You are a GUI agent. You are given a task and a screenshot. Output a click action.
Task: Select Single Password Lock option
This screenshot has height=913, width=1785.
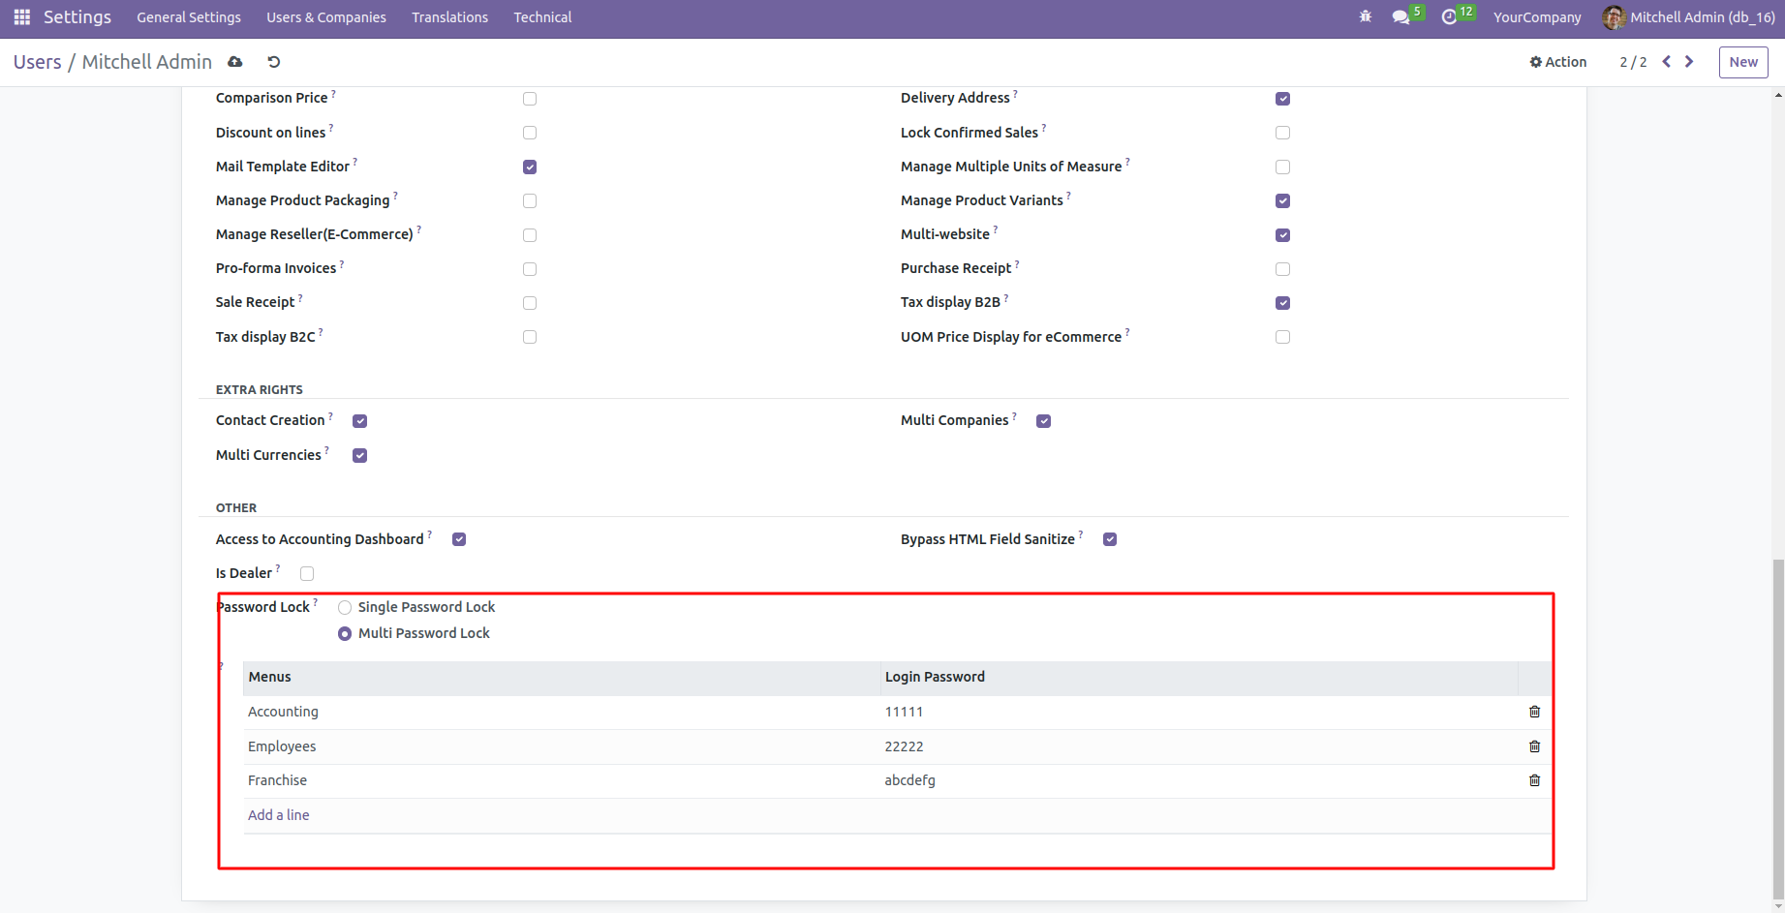pyautogui.click(x=345, y=608)
